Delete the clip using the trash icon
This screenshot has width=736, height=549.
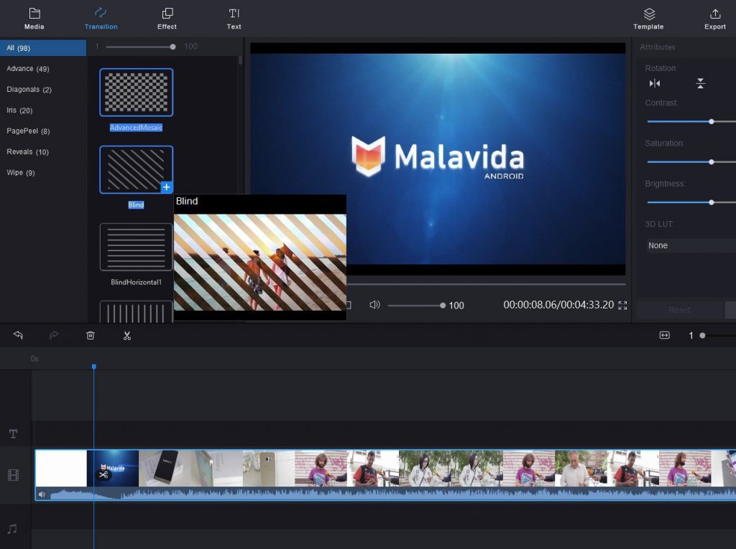90,335
